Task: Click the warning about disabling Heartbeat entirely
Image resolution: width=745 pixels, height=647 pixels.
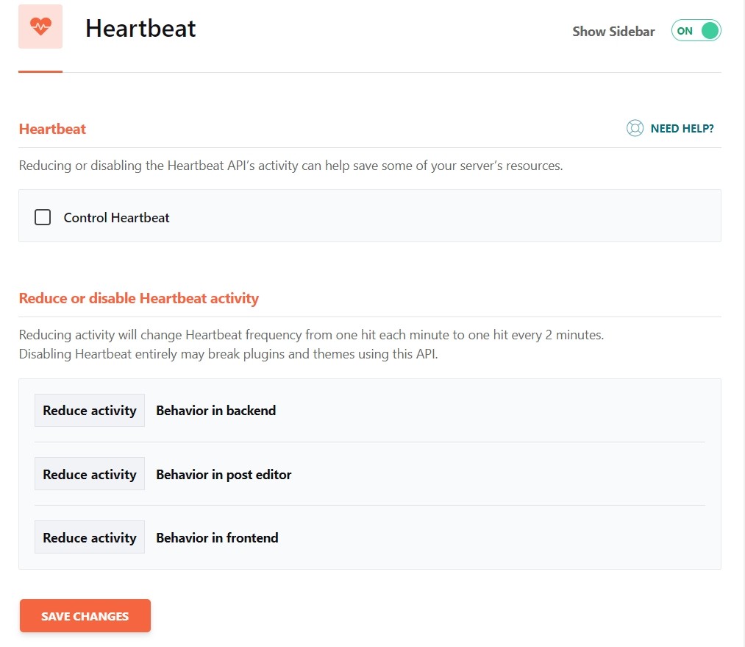Action: 228,354
